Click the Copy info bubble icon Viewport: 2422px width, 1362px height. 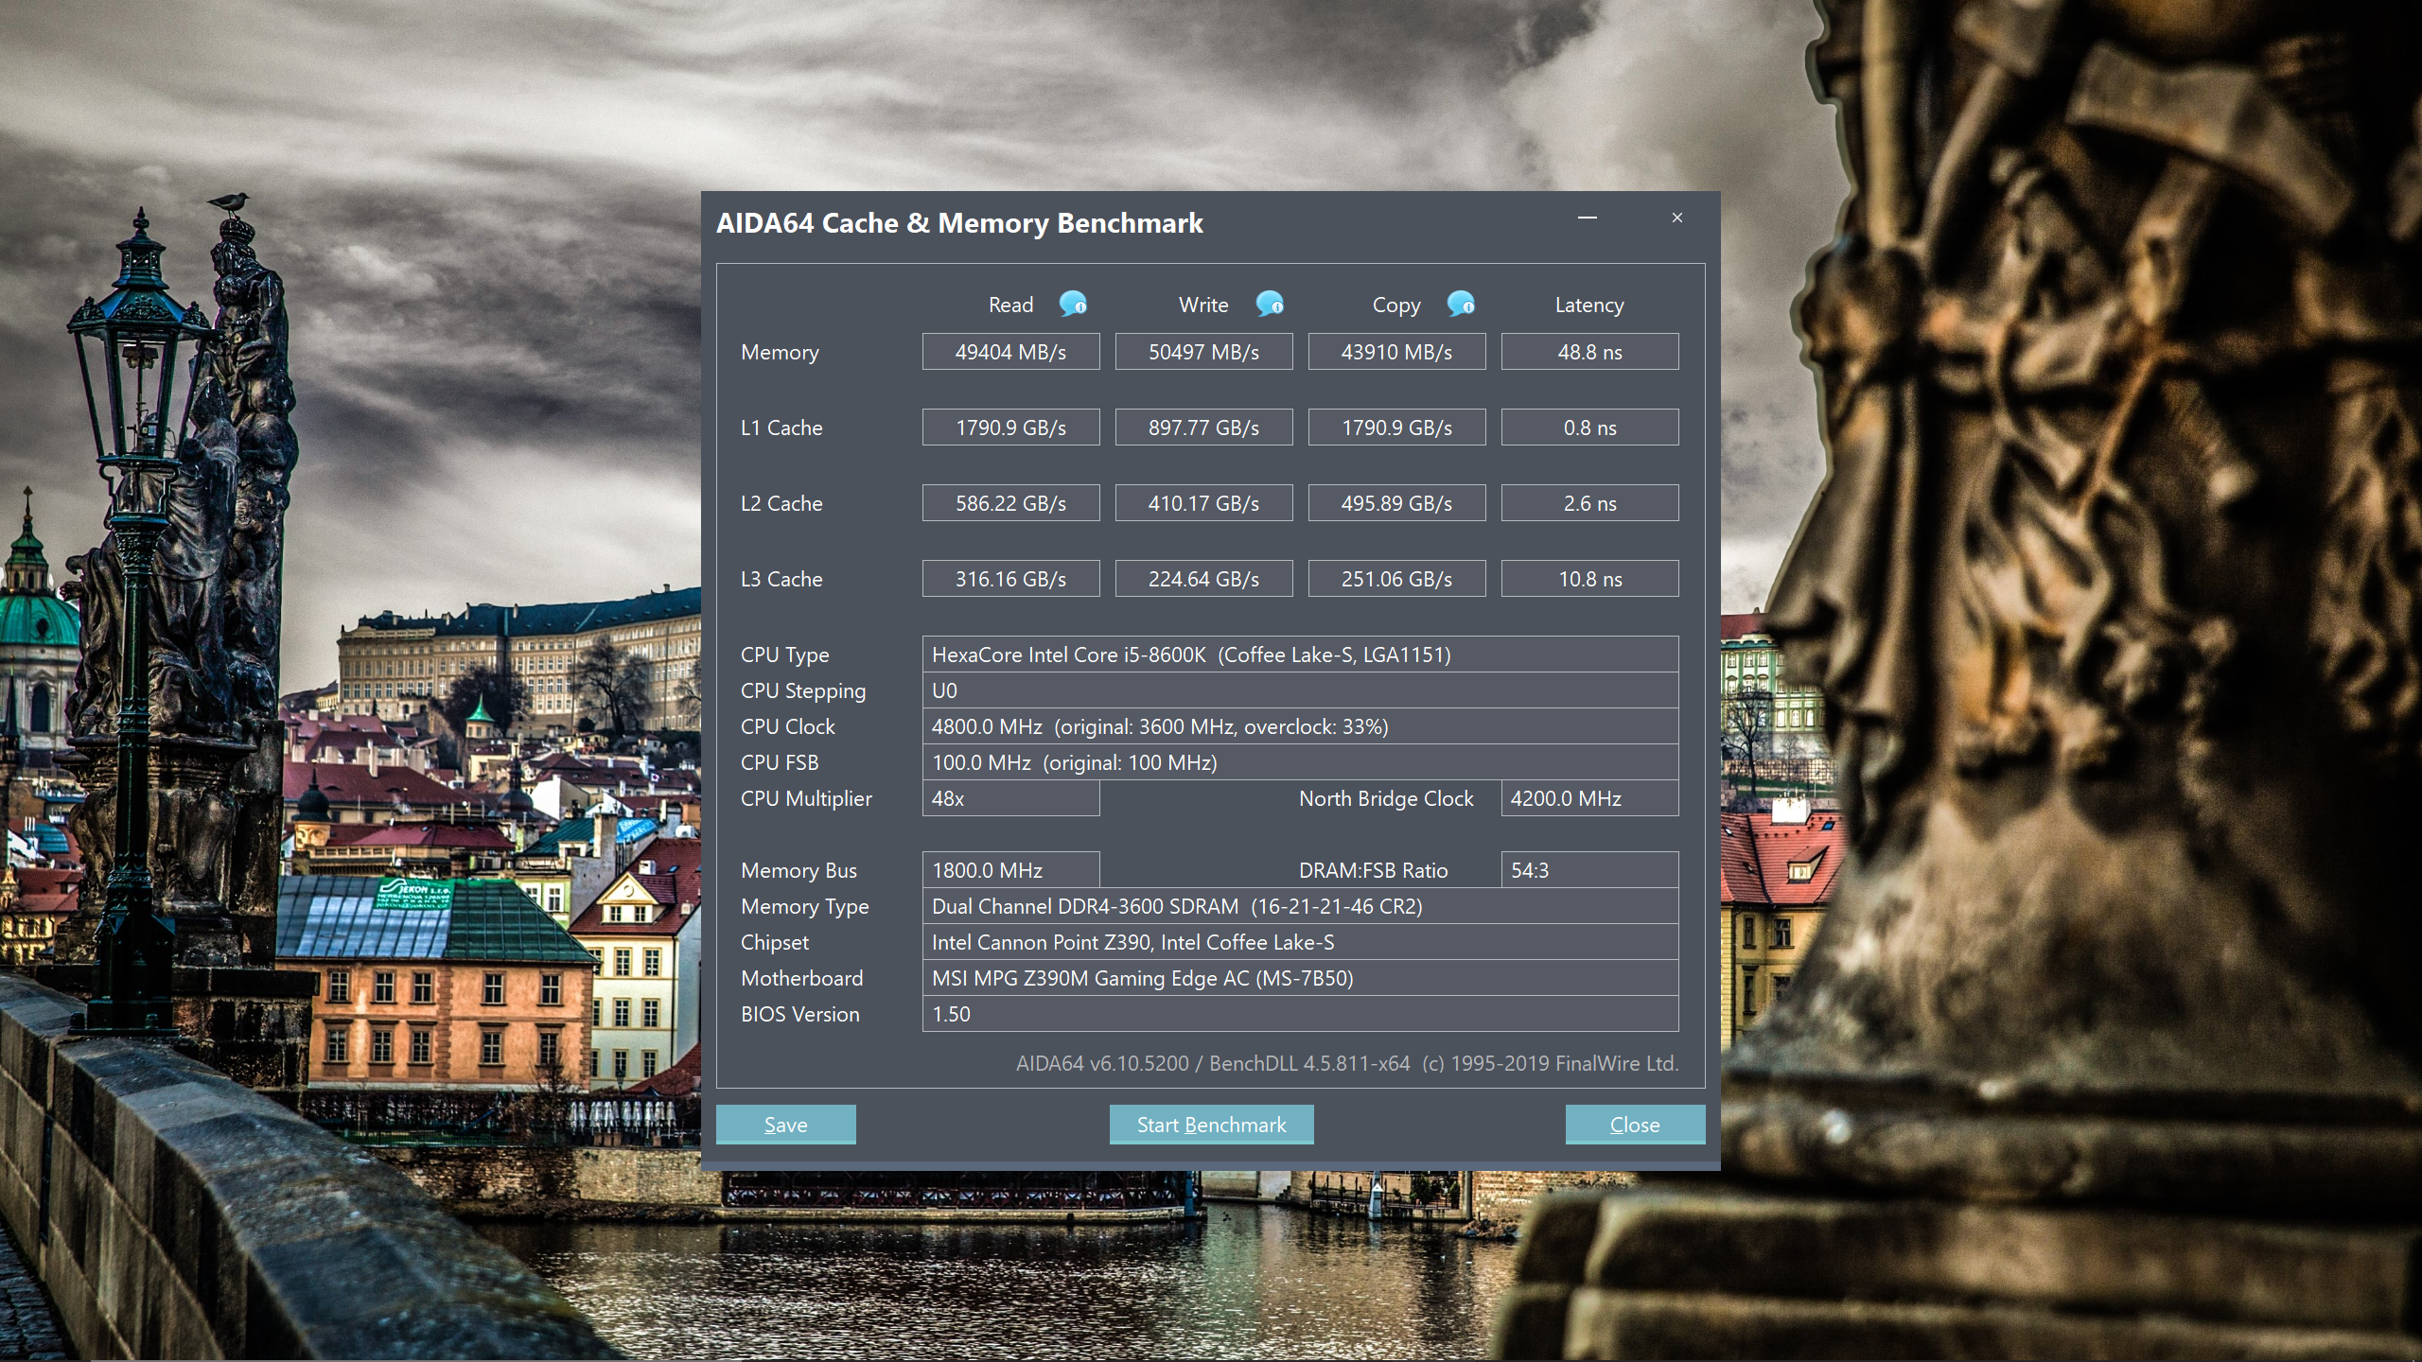pyautogui.click(x=1461, y=304)
